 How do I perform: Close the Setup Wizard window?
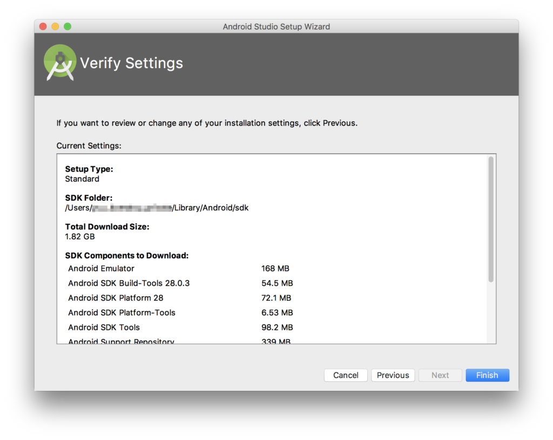[x=43, y=26]
